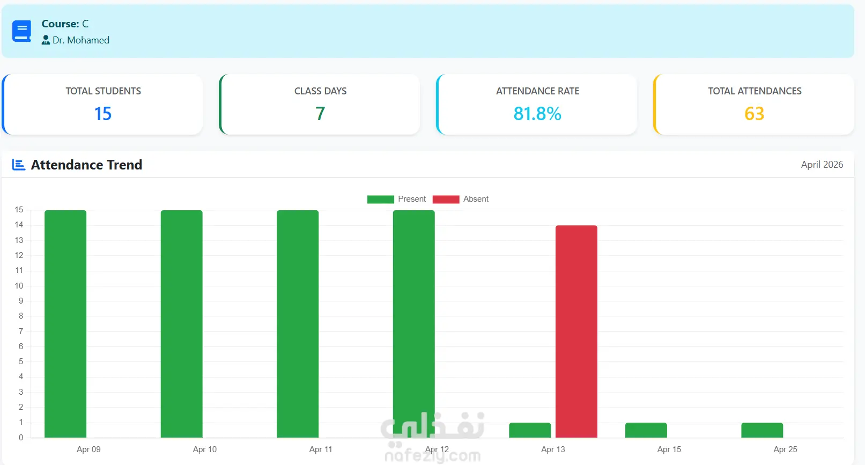The image size is (865, 465).
Task: Click the 'Apr 11' axis label
Action: [321, 449]
